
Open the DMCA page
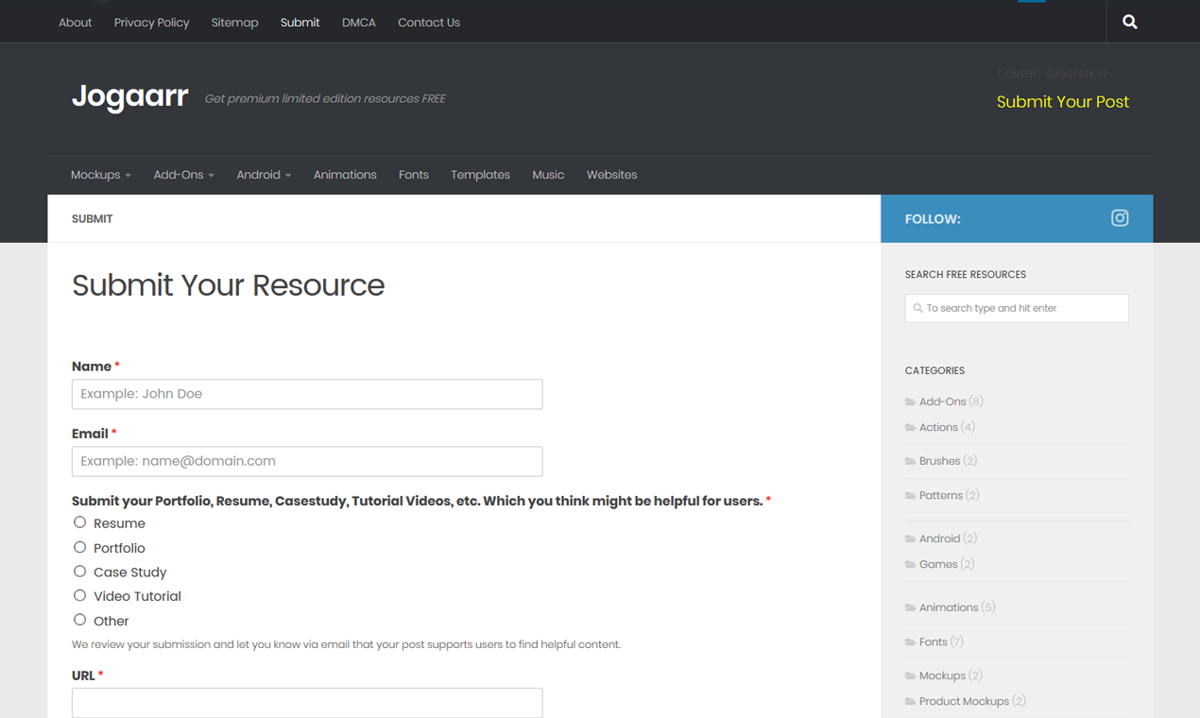359,23
